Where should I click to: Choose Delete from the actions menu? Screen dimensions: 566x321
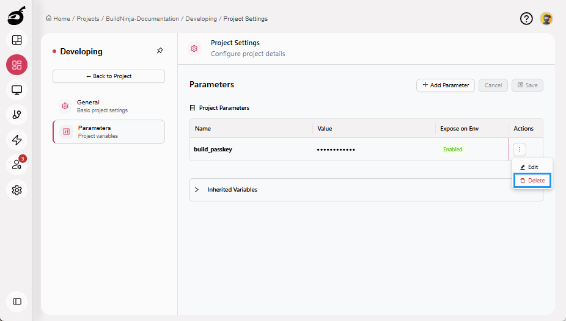532,181
